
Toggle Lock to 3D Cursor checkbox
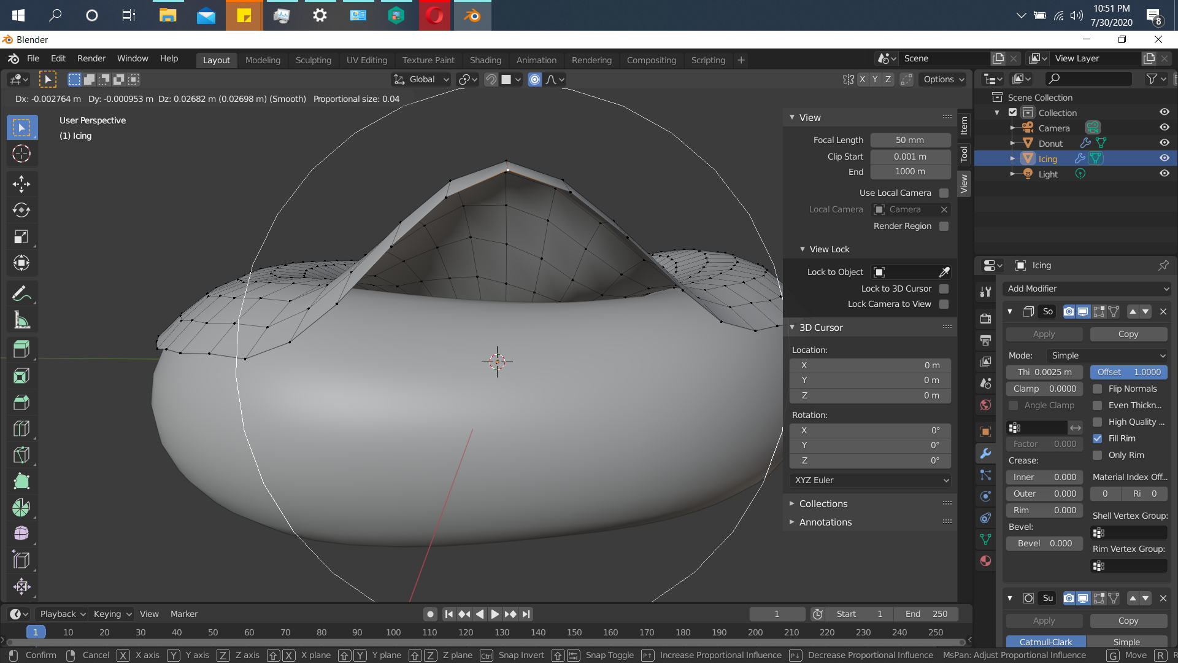944,289
